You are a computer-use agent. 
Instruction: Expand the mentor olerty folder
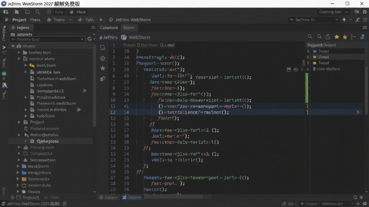(x=19, y=59)
